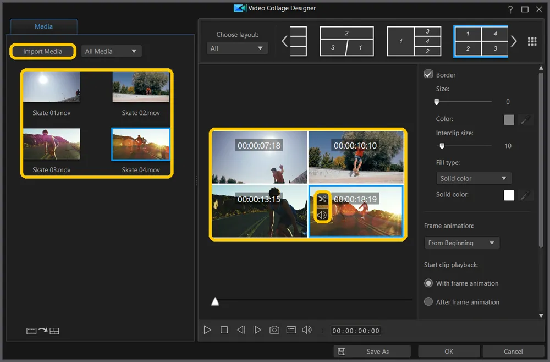The height and width of the screenshot is (362, 550).
Task: Step to the previous frame
Action: tap(241, 330)
